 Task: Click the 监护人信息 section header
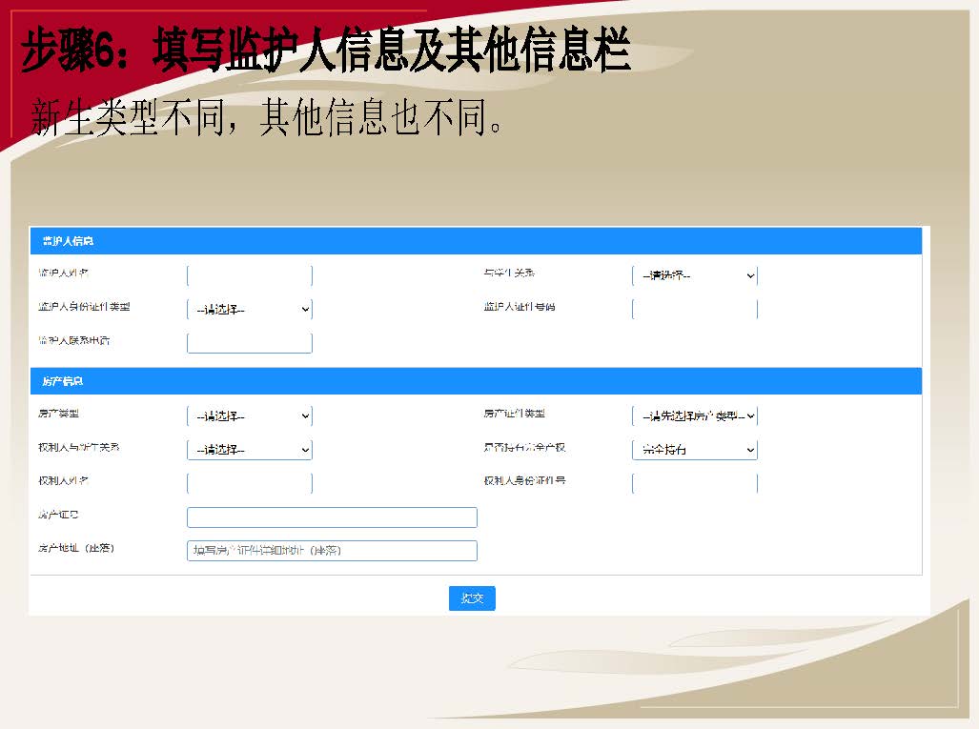click(476, 241)
